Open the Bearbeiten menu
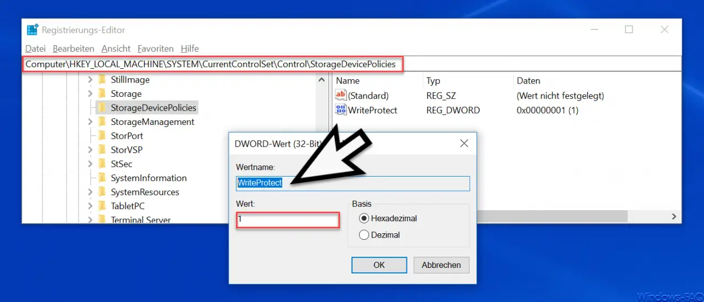Image resolution: width=704 pixels, height=302 pixels. point(74,48)
